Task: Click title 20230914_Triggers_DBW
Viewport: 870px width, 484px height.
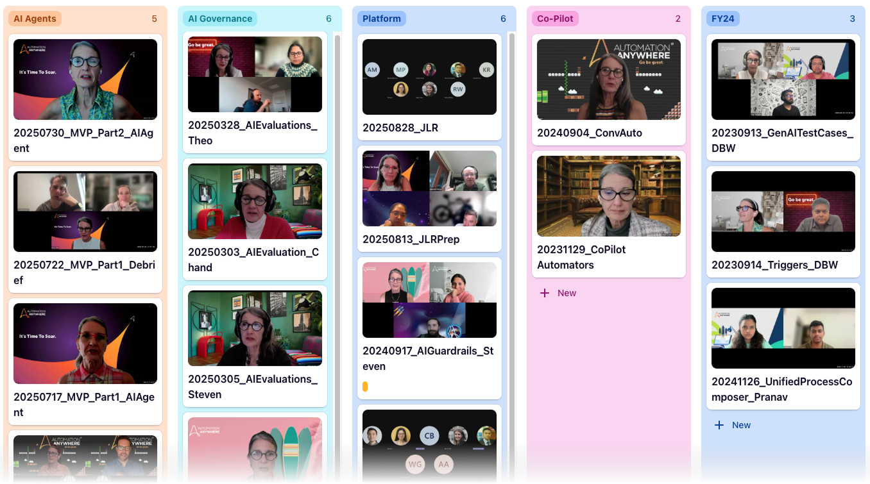Action: (x=775, y=265)
